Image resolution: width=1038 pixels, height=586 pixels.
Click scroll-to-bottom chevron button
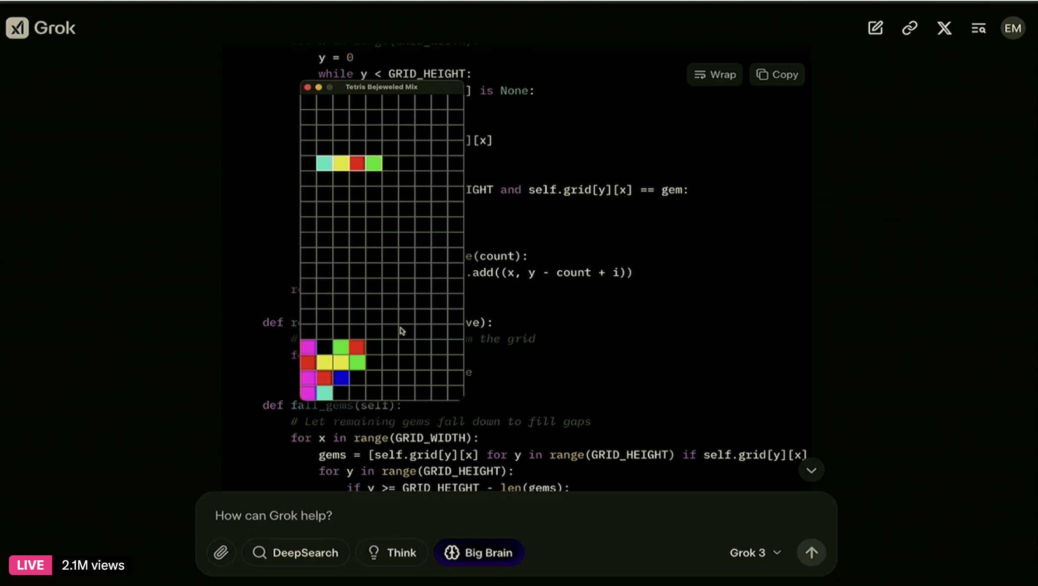point(811,470)
